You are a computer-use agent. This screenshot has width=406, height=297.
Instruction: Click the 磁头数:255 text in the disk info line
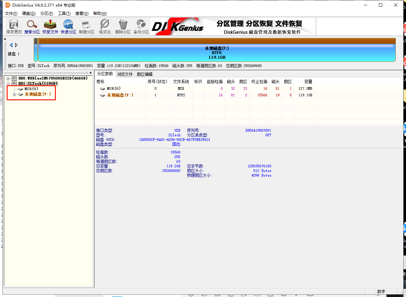coord(182,66)
